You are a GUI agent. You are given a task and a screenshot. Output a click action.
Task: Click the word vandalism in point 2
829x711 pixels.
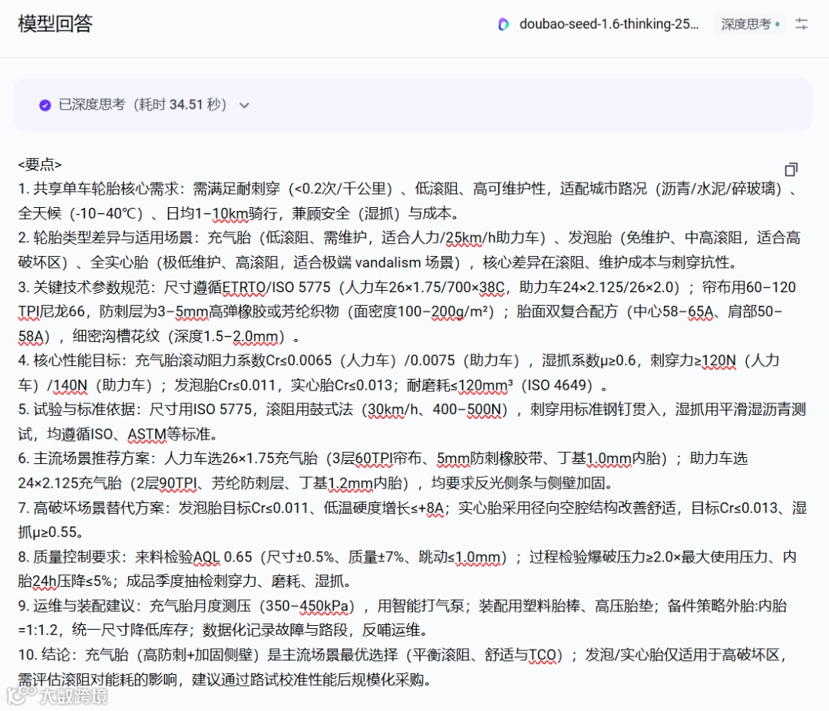(x=388, y=262)
